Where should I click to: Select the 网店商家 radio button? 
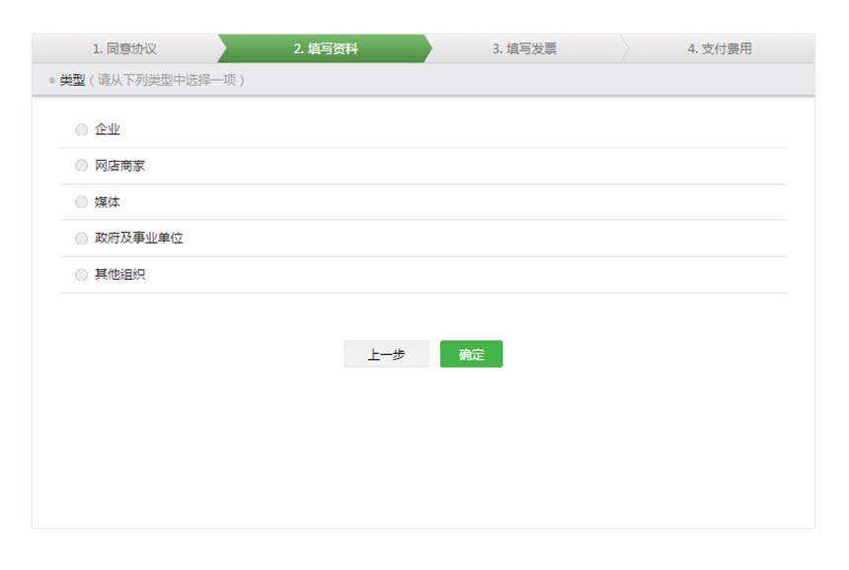pos(81,166)
